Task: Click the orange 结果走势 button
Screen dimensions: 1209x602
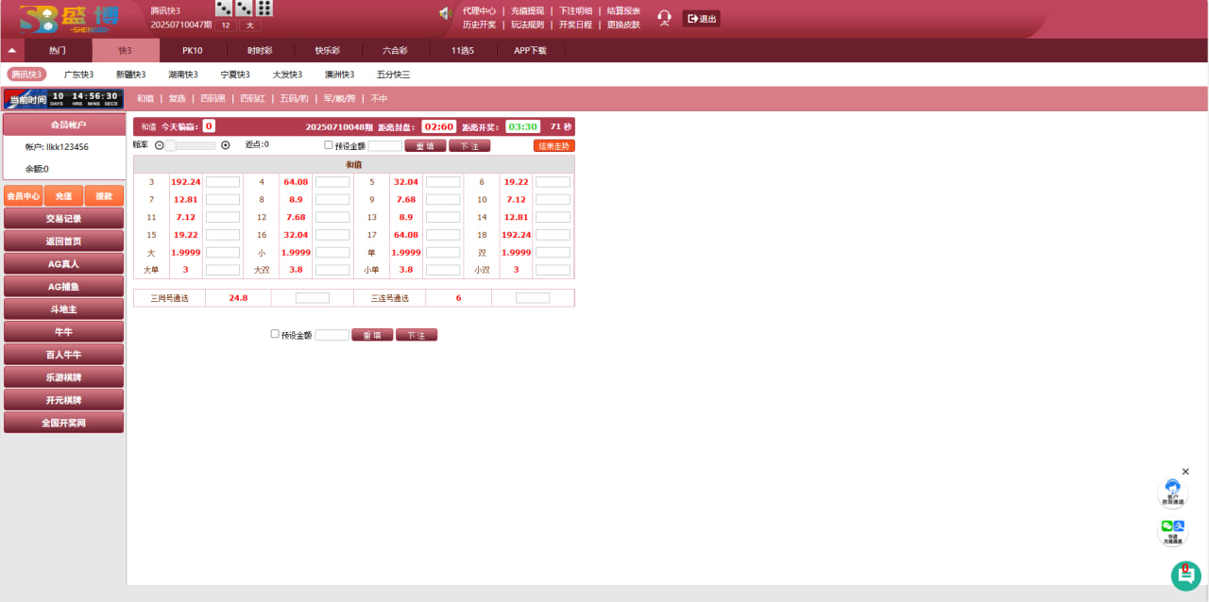Action: click(553, 146)
